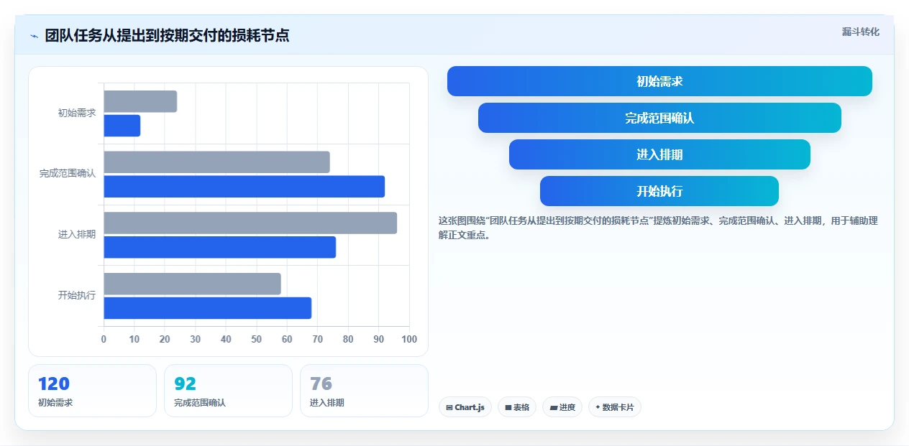Click the heading 团队任务从提出到按期交付的损耗节点
909x446 pixels.
(168, 35)
